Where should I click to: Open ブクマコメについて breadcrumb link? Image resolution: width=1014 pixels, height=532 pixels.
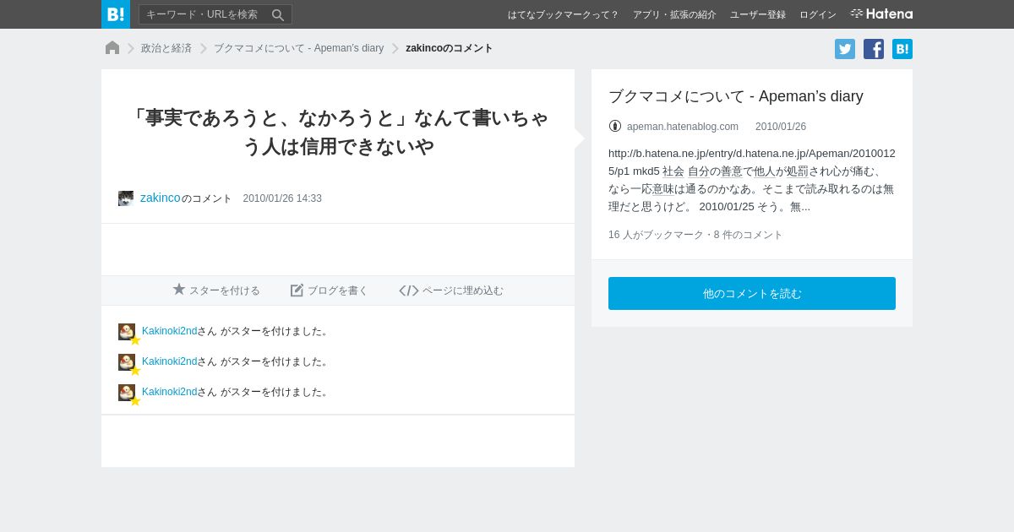(298, 48)
